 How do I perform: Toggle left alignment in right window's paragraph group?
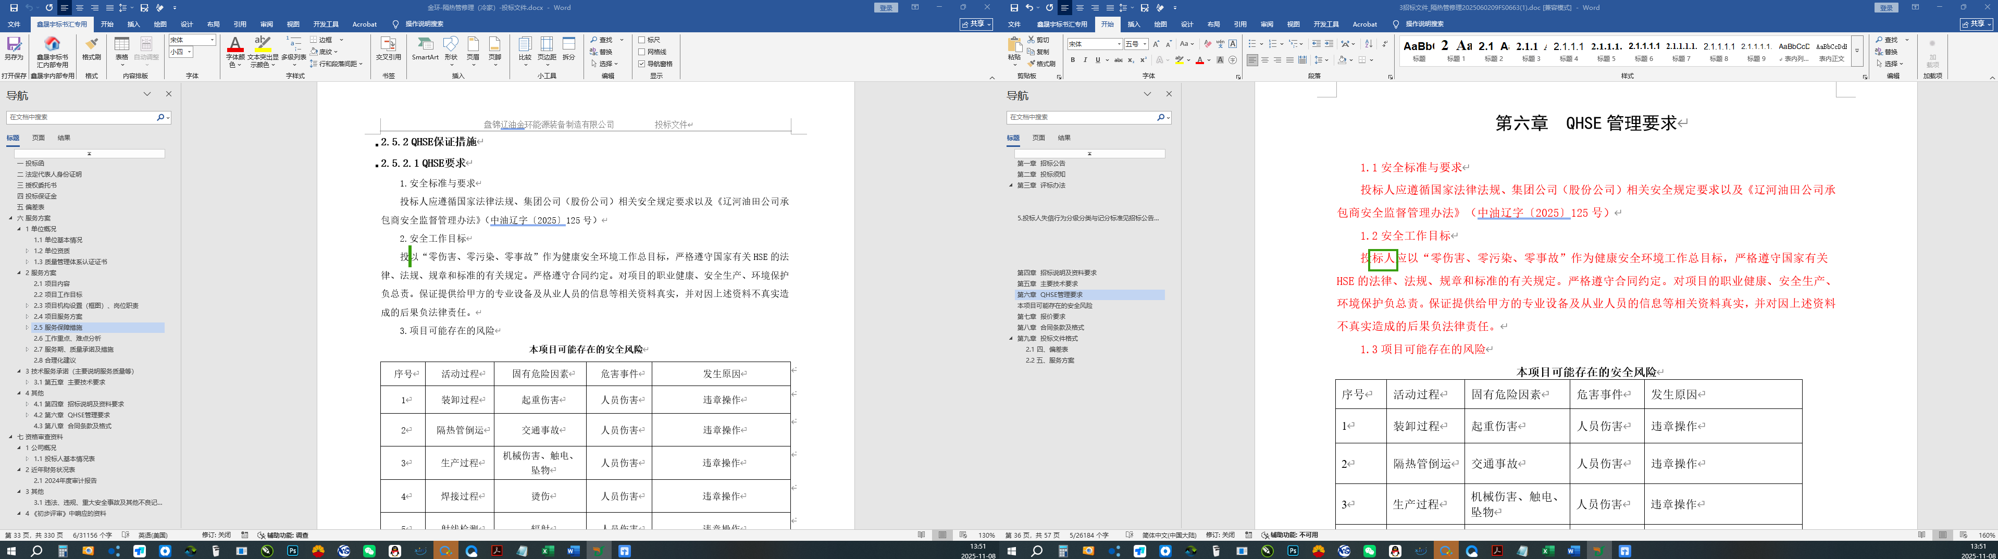pyautogui.click(x=1252, y=60)
